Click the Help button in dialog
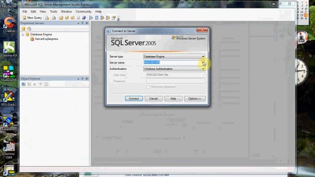Viewport: 315px width, 177px height. tap(173, 98)
